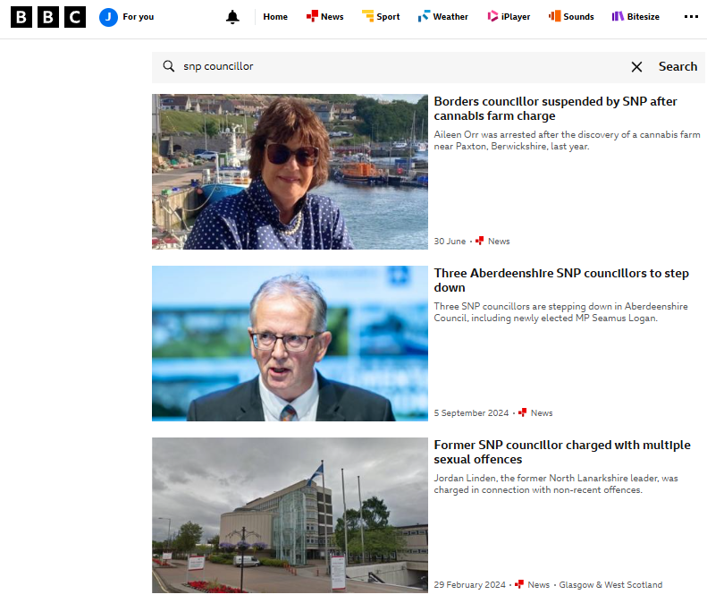Click the "J" account avatar icon
Image resolution: width=707 pixels, height=603 pixels.
(x=108, y=17)
